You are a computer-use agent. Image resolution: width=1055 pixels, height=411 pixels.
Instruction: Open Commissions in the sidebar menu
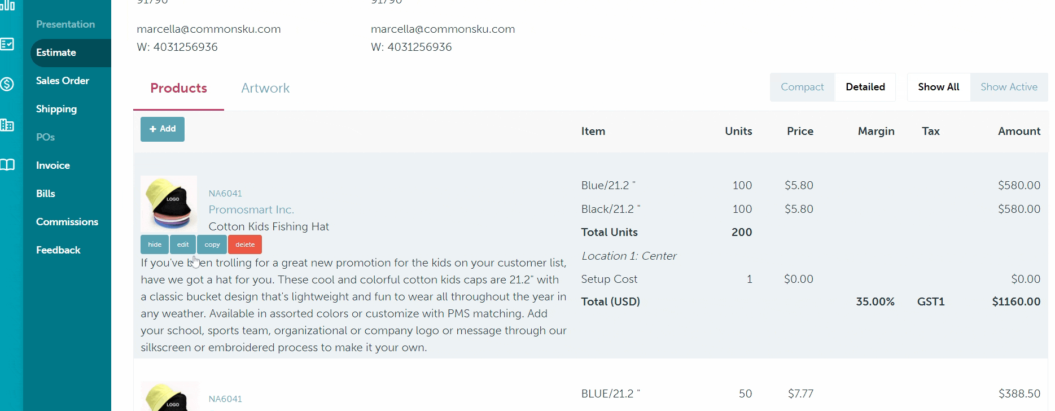click(x=67, y=222)
